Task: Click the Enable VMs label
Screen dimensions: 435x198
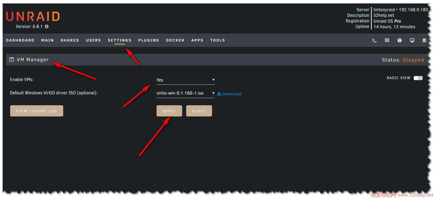Action: (22, 79)
